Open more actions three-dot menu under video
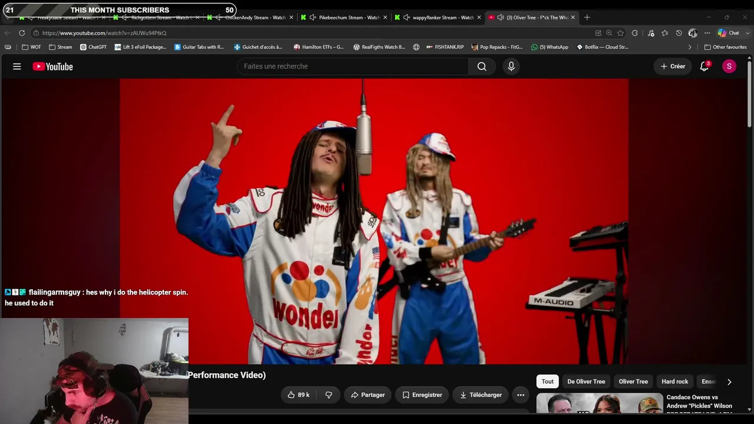The width and height of the screenshot is (754, 424). [521, 395]
